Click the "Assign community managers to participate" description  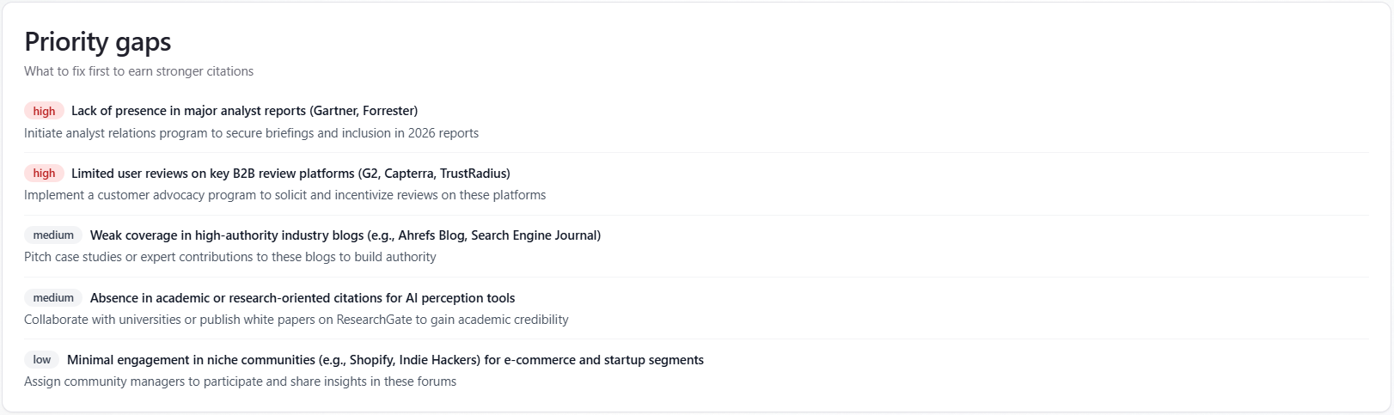(x=240, y=381)
